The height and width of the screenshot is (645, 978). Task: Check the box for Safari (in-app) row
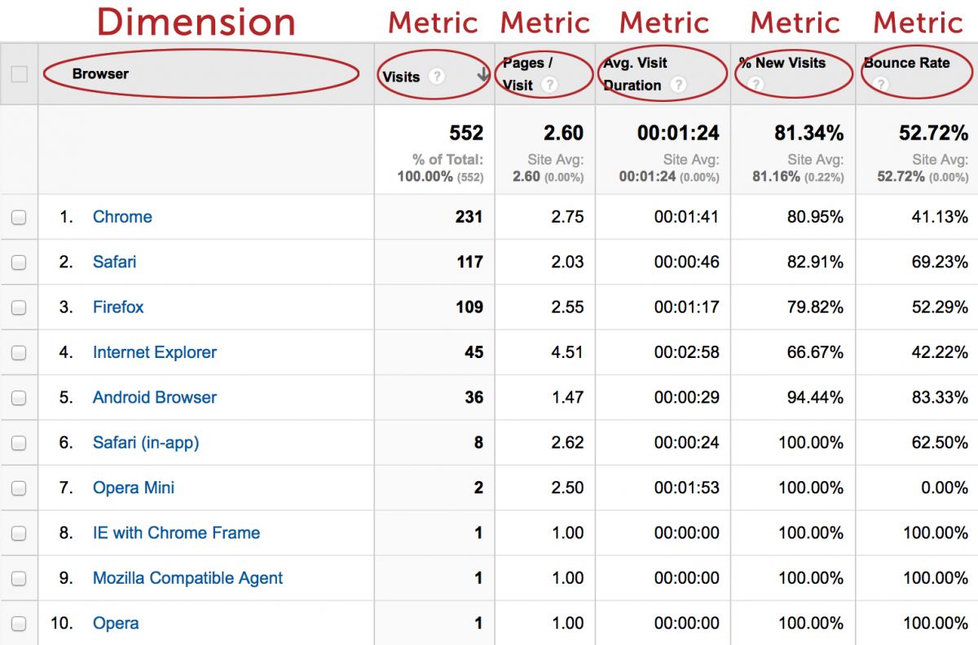19,444
